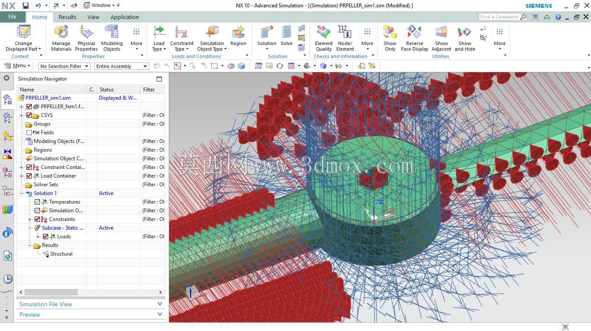Click the full screen icon in status bar

tap(565, 327)
